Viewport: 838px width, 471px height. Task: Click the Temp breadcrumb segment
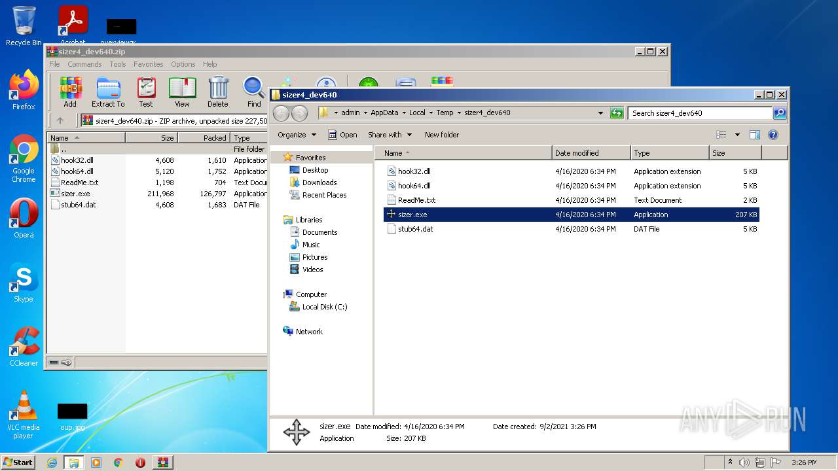[x=445, y=113]
